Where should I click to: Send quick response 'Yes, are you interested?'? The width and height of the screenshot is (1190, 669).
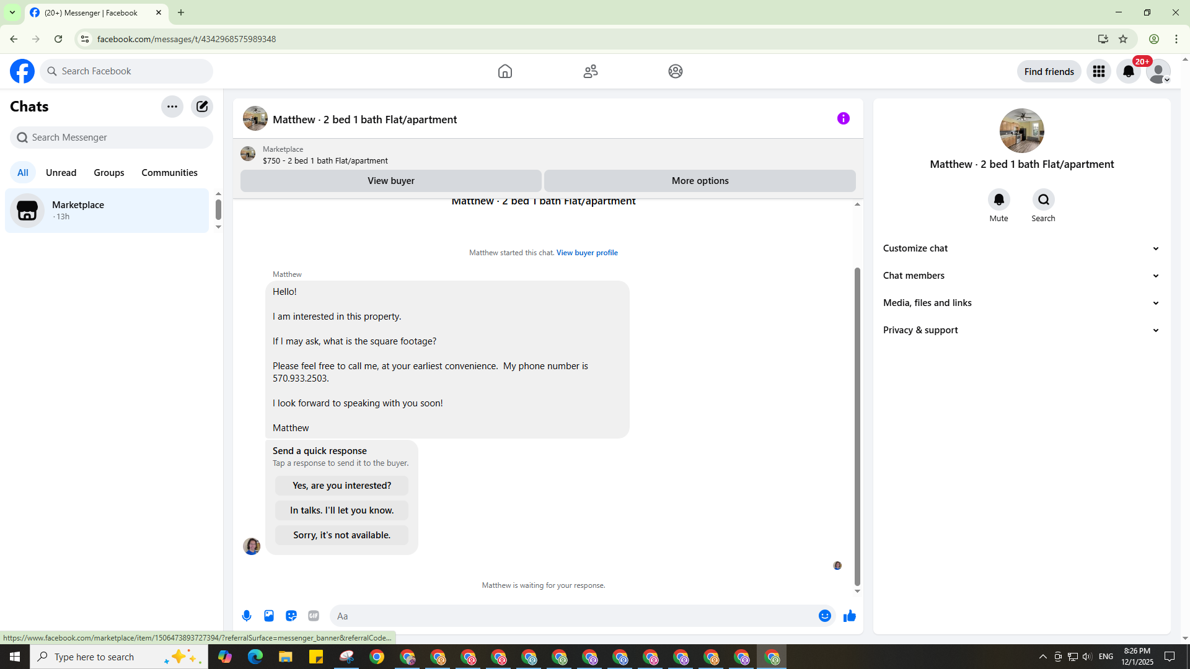click(x=342, y=486)
